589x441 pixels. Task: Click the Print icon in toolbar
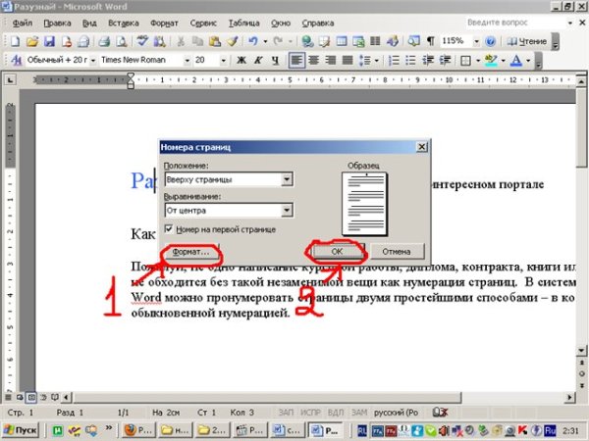coord(104,41)
